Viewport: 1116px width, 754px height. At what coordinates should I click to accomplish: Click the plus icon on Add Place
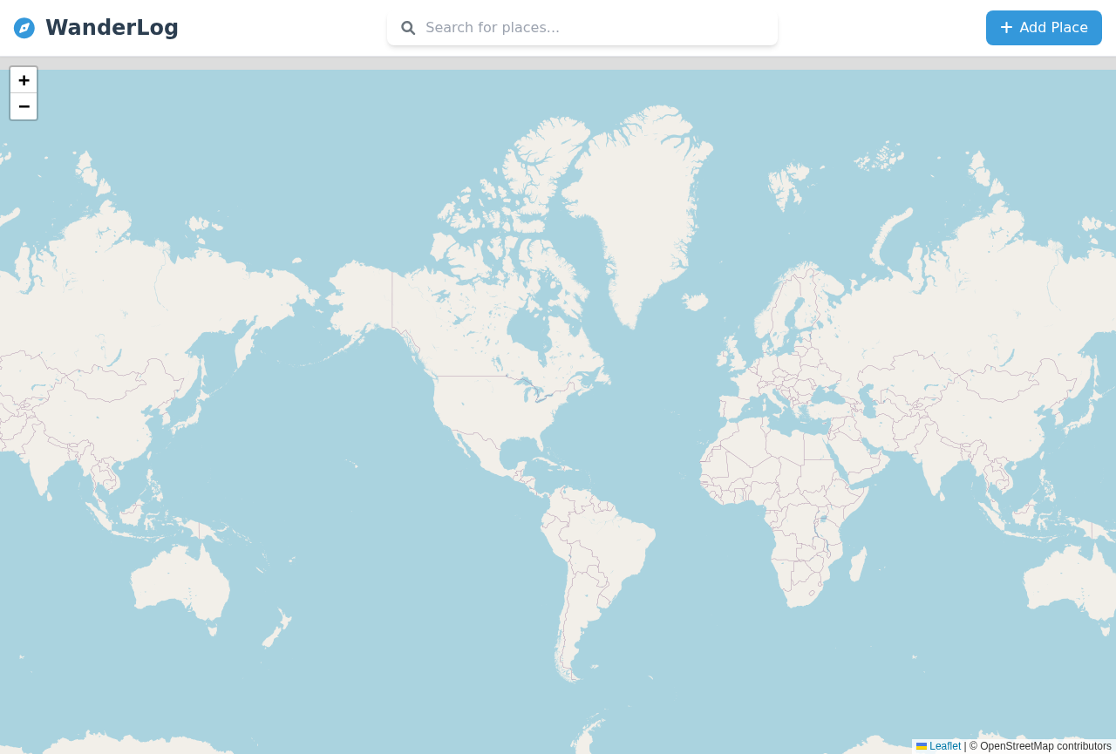(x=1005, y=27)
